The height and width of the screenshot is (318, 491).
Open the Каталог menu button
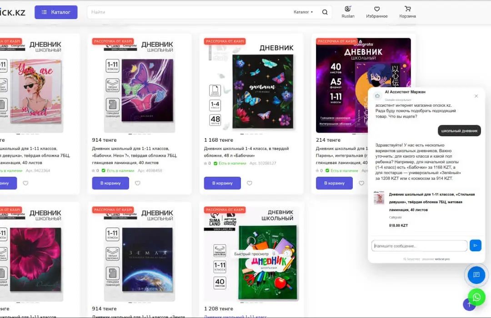pyautogui.click(x=56, y=12)
